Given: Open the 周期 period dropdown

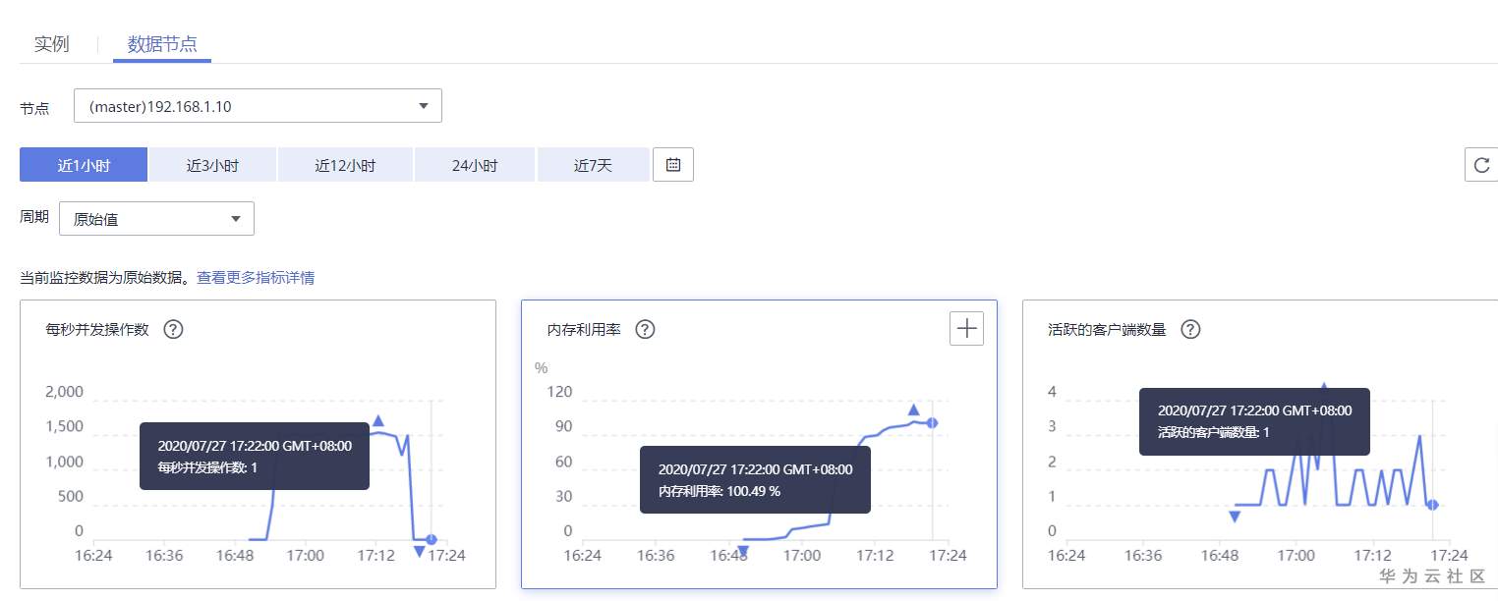Looking at the screenshot, I should (x=156, y=219).
